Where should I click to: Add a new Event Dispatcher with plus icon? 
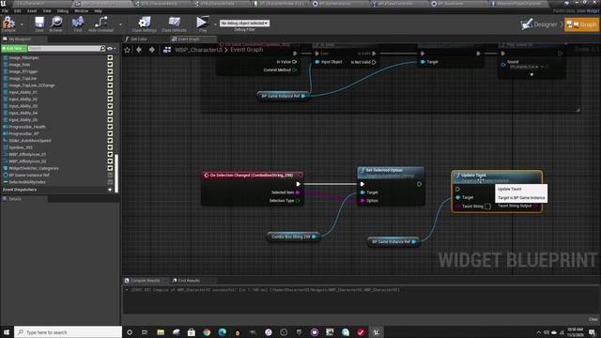pyautogui.click(x=110, y=190)
